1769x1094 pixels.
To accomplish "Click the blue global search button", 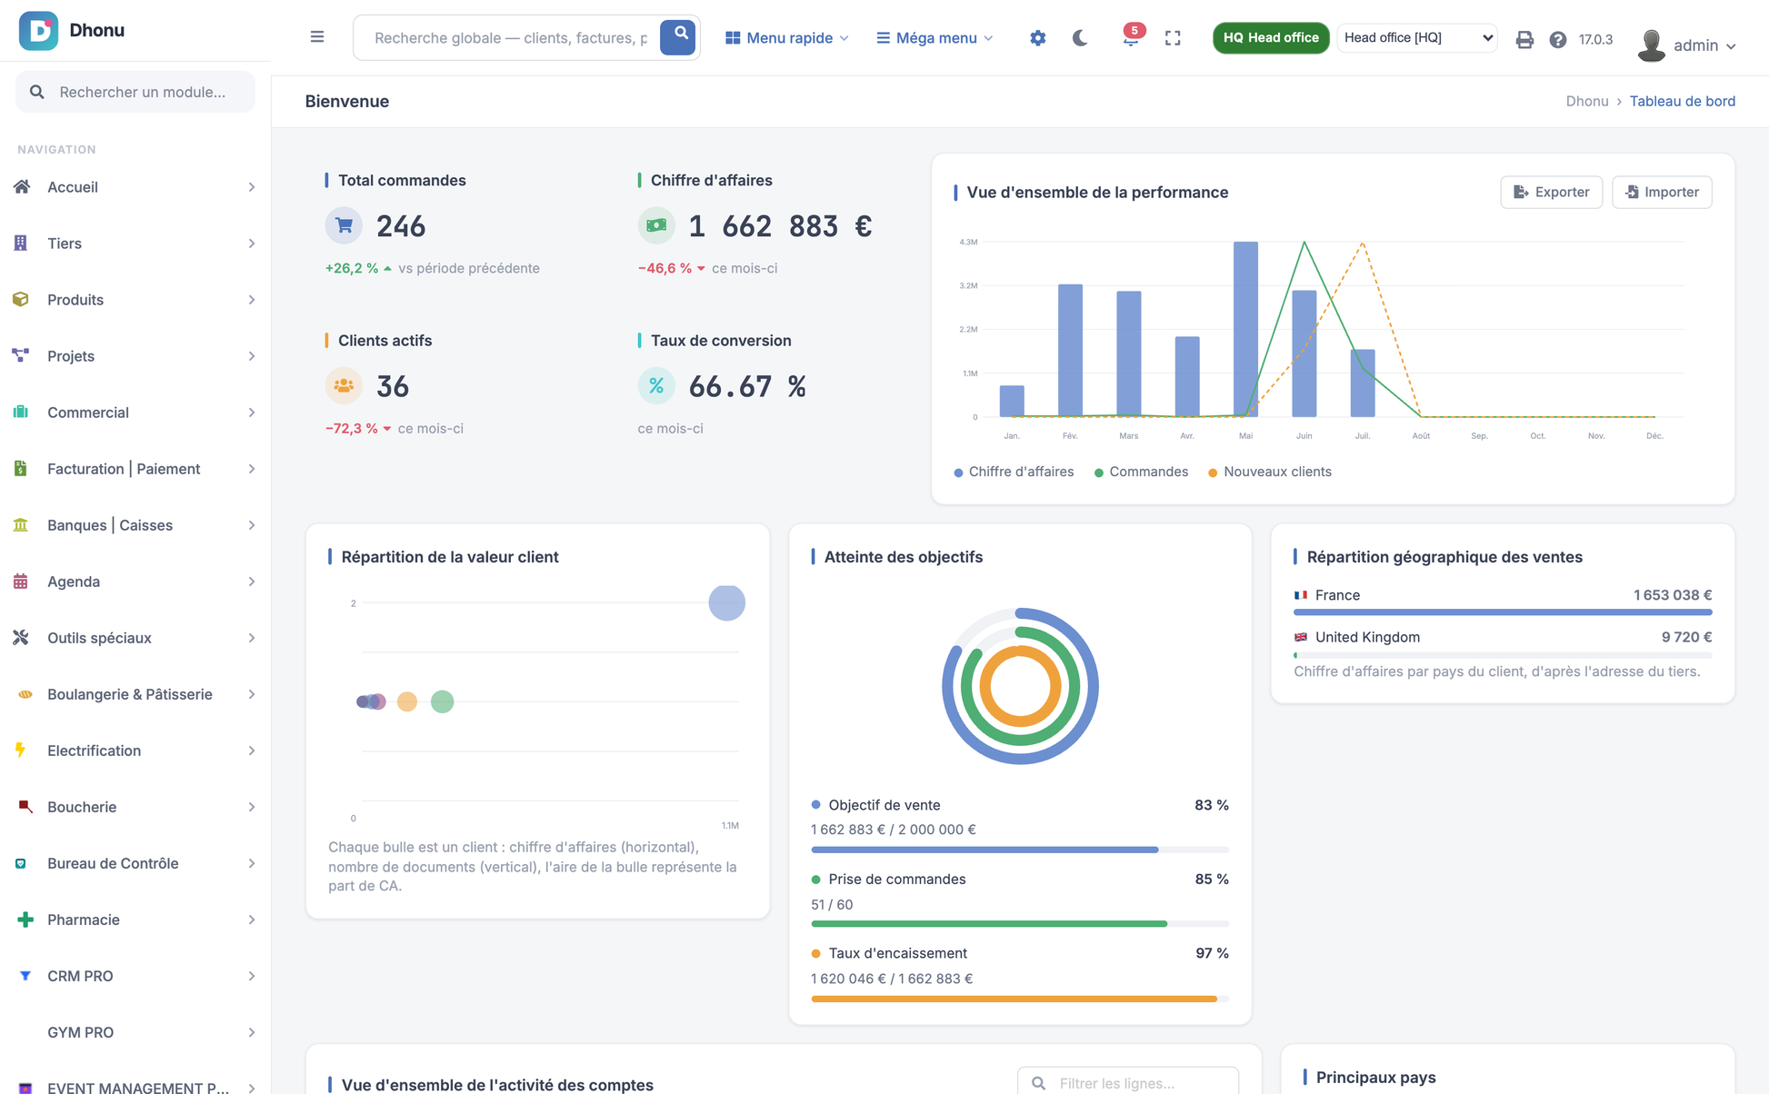I will coord(678,37).
